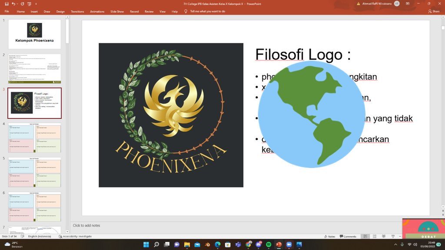Go to the Transitions tab
Image resolution: width=445 pixels, height=250 pixels.
tap(77, 11)
